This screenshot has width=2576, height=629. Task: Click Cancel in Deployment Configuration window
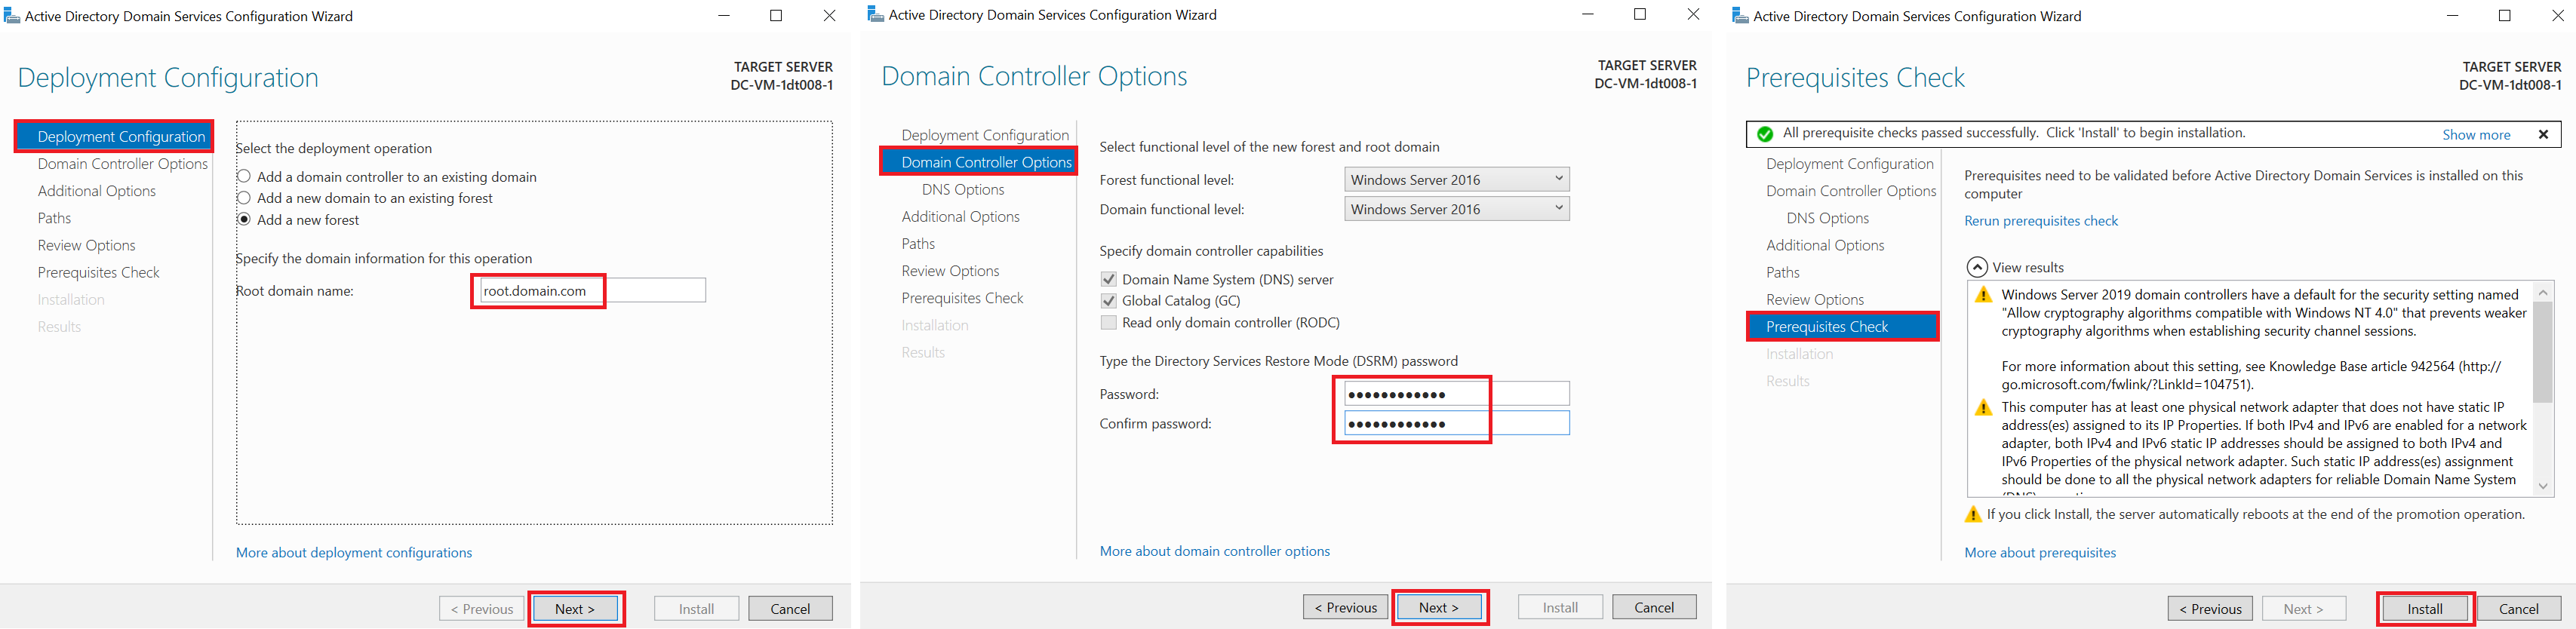click(x=790, y=608)
